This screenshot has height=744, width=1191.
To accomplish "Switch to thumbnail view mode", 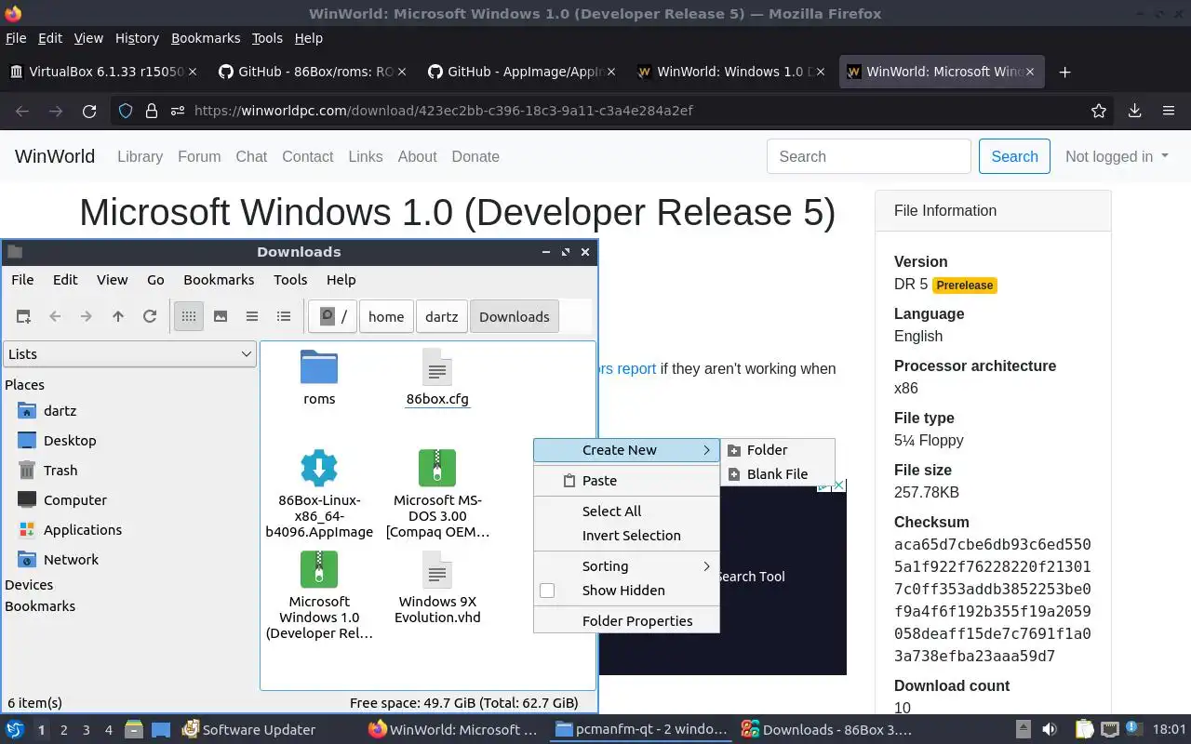I will coord(221,316).
